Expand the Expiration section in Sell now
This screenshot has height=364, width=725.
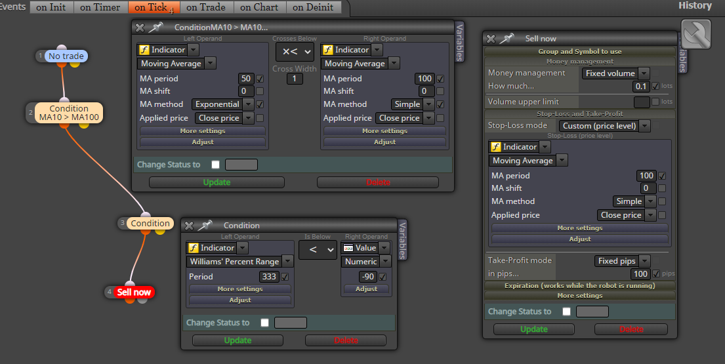pyautogui.click(x=580, y=285)
